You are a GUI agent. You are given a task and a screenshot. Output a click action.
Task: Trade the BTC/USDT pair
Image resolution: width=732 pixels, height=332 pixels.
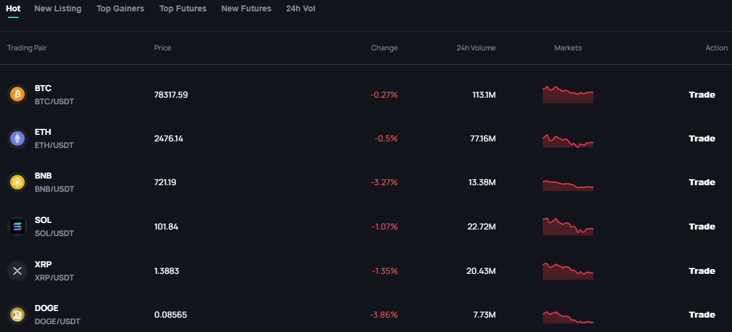702,95
